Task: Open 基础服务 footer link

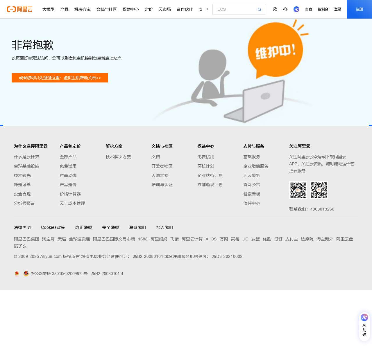Action: coord(252,157)
